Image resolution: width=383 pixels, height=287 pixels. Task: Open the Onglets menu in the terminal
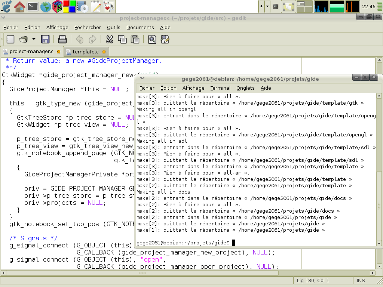point(245,88)
